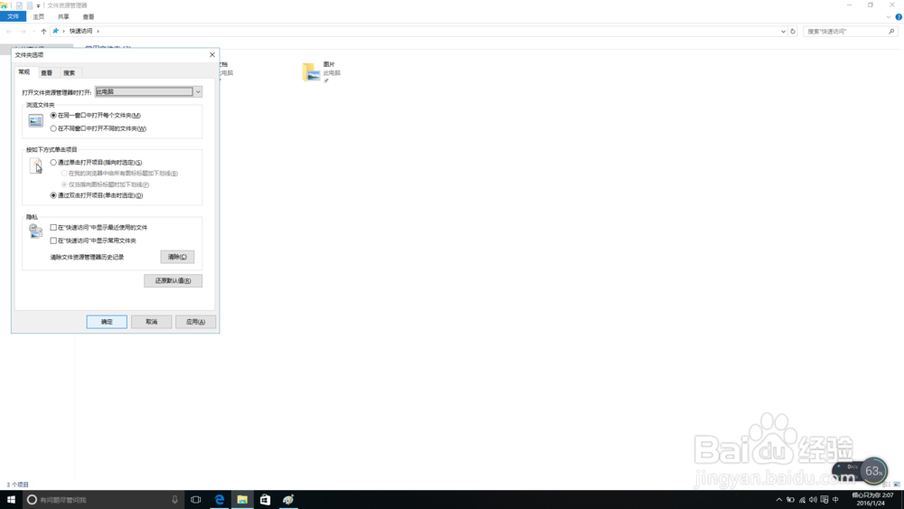The image size is (904, 509).
Task: Switch to the 查看 tab in Folder Options
Action: pyautogui.click(x=47, y=72)
